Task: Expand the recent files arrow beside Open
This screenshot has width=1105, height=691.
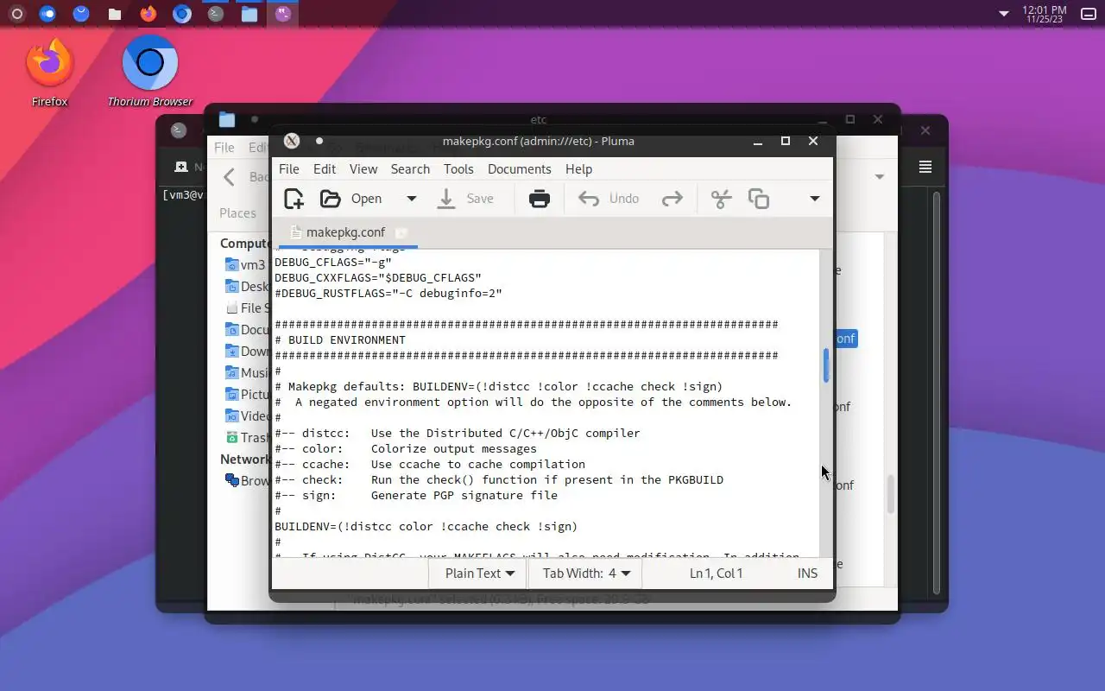Action: click(x=412, y=199)
